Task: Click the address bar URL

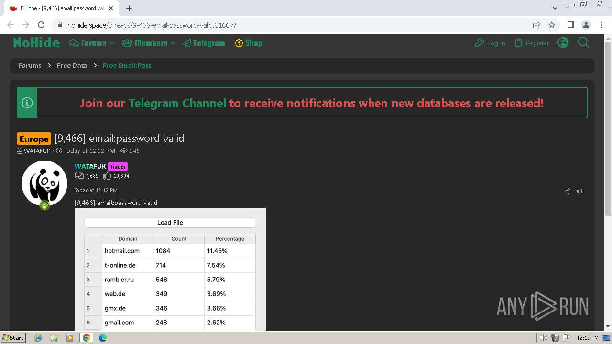Action: 152,25
